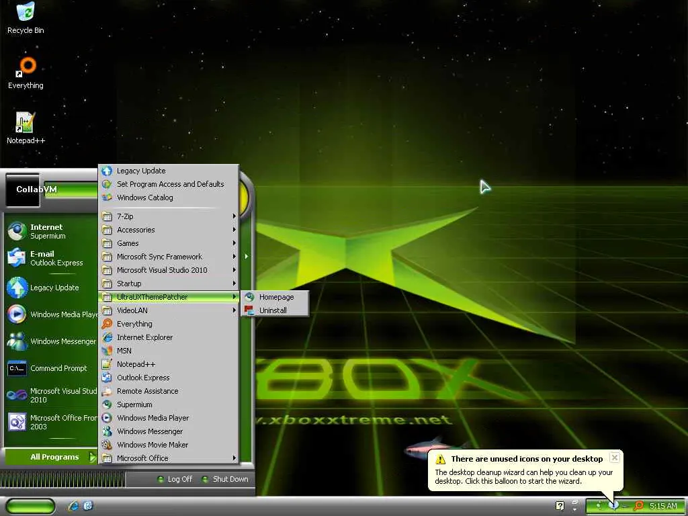
Task: Click the Microsoft Office FrontPage 2003 icon
Action: pos(17,422)
